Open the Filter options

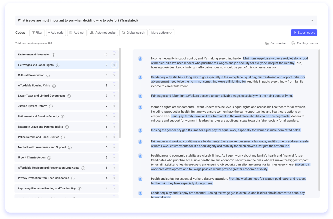[37, 33]
